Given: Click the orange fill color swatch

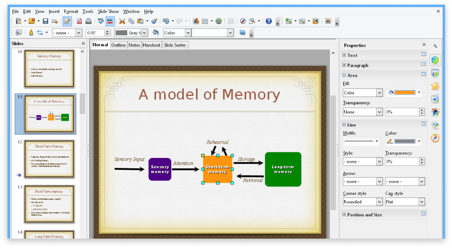Looking at the screenshot, I should [x=405, y=93].
